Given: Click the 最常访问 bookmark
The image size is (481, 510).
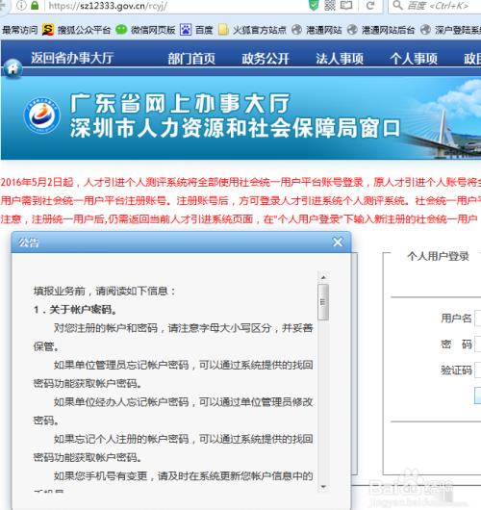Looking at the screenshot, I should point(19,30).
